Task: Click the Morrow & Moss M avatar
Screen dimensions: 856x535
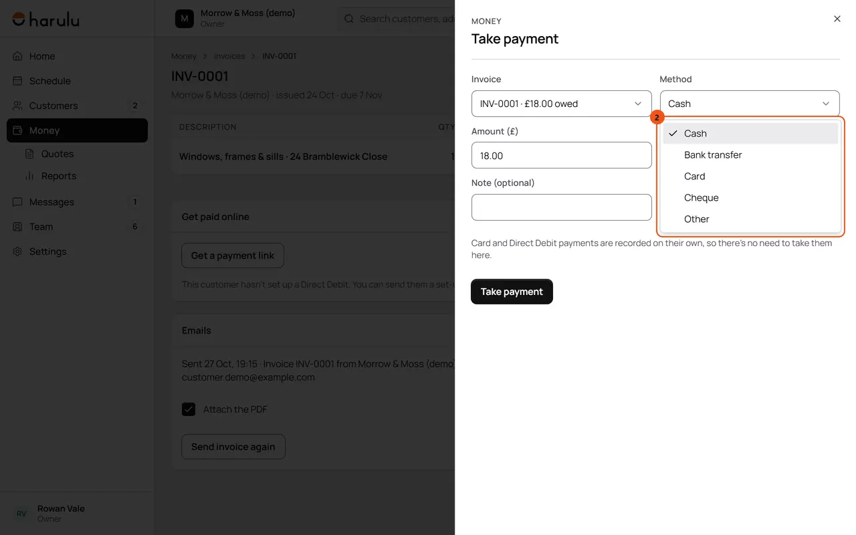Action: pos(185,19)
